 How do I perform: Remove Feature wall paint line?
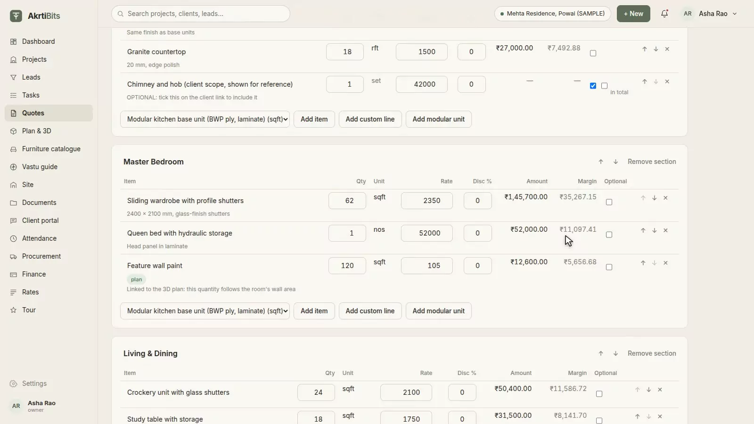(666, 263)
